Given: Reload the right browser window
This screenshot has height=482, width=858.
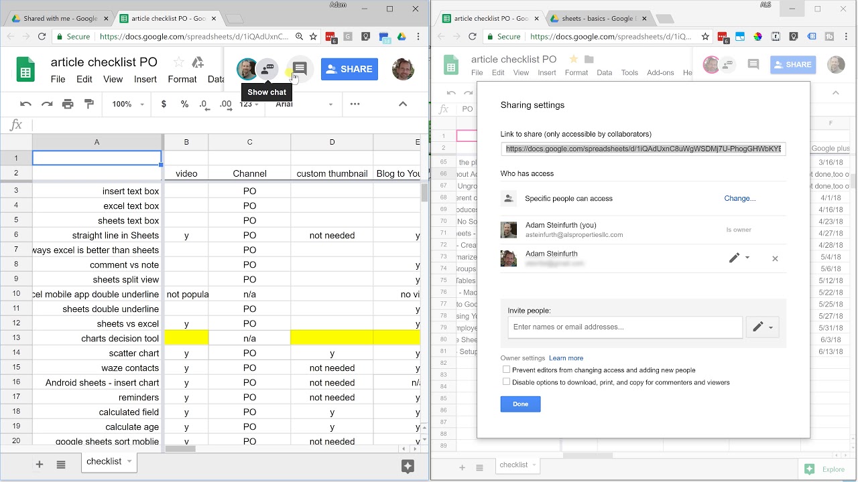Looking at the screenshot, I should (473, 37).
